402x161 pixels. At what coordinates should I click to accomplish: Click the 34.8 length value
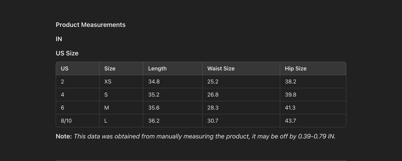pyautogui.click(x=154, y=82)
